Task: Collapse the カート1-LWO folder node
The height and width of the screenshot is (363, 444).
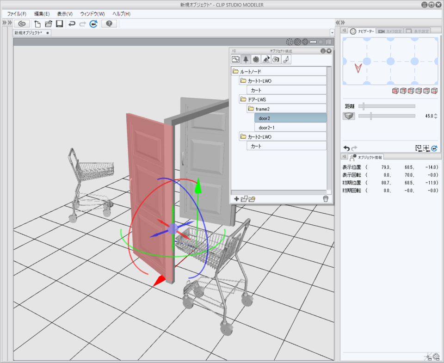Action: pos(243,81)
